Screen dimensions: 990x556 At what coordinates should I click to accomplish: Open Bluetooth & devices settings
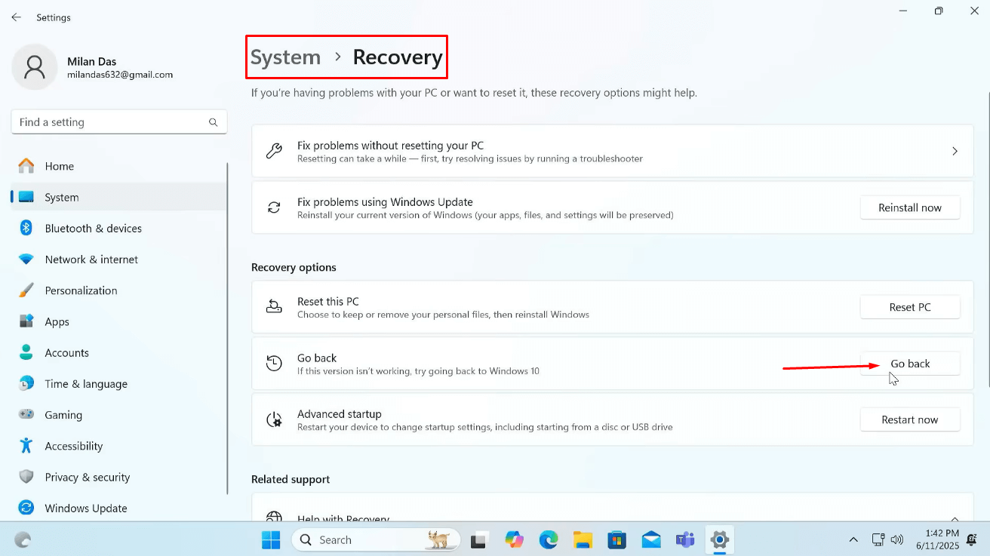93,229
